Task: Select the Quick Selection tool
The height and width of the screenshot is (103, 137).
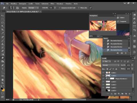Action: 3,26
